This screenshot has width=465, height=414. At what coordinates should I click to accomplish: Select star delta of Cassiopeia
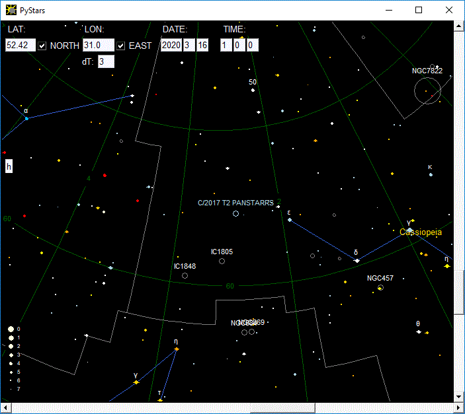coord(357,261)
